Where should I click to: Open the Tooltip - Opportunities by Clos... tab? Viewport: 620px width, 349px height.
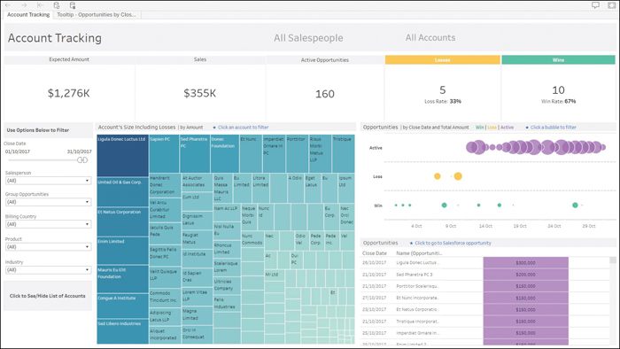(x=97, y=15)
